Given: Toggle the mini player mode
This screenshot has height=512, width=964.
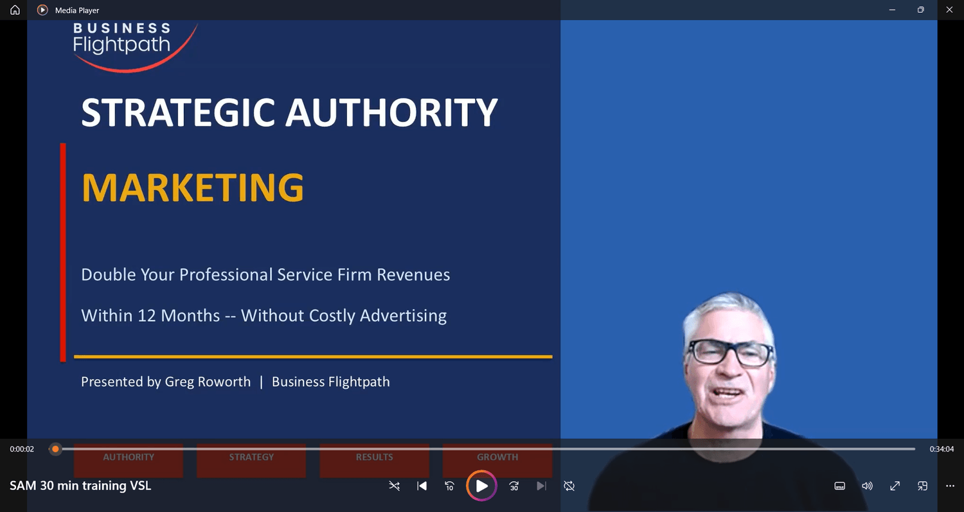Looking at the screenshot, I should tap(922, 486).
